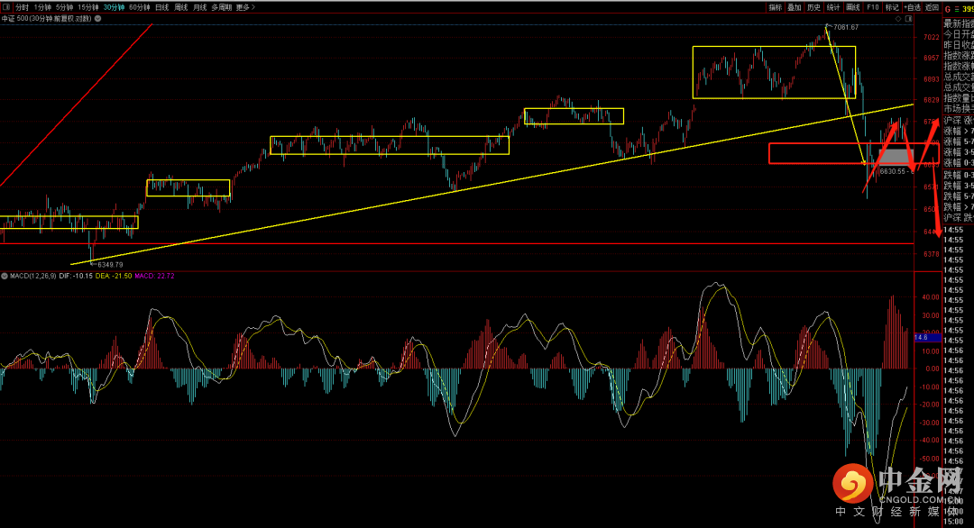The height and width of the screenshot is (528, 974).
Task: Click the 7061.67 high price label
Action: (846, 27)
